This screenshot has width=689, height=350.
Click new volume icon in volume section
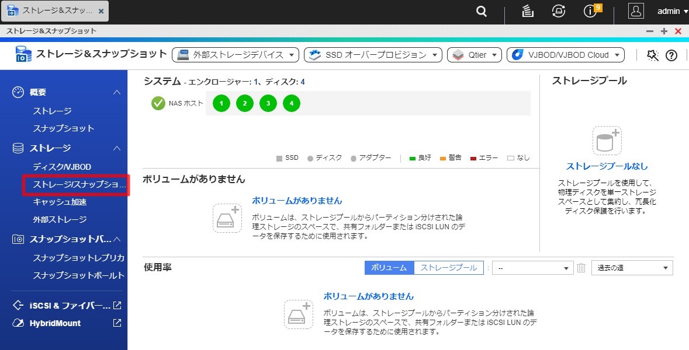pyautogui.click(x=227, y=218)
